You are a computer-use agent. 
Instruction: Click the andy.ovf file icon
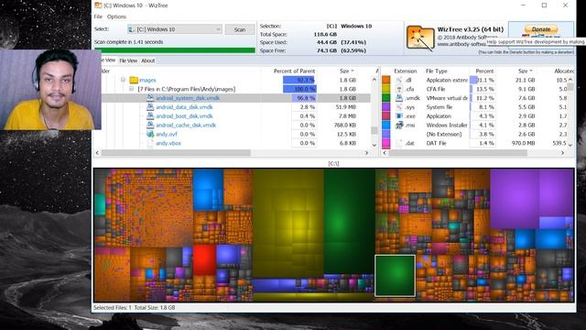[150, 134]
